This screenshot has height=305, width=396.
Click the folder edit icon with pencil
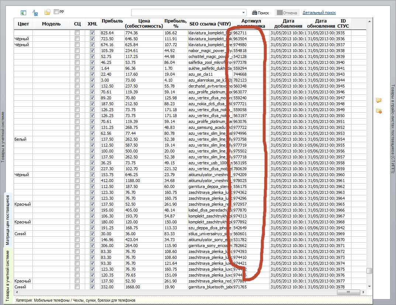[x=379, y=100]
